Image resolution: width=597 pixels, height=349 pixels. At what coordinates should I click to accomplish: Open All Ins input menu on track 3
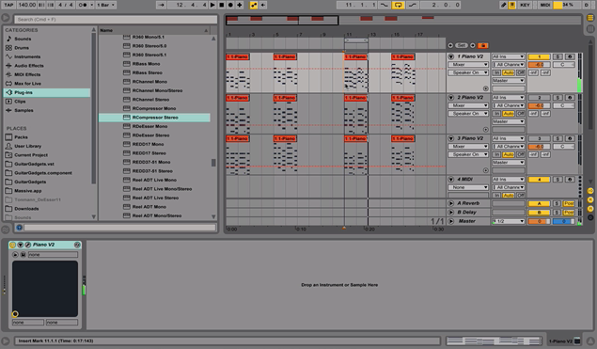click(509, 138)
